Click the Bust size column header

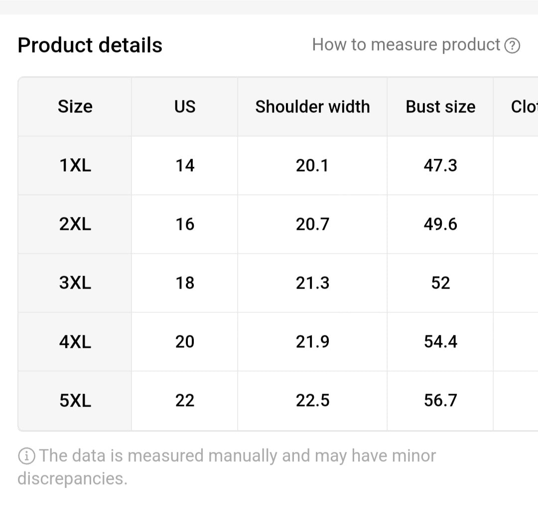coord(440,106)
